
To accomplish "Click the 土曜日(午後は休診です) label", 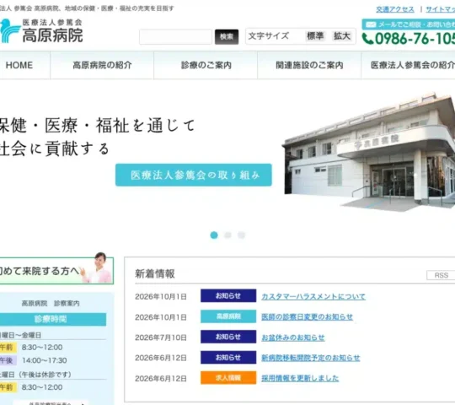I will 35,375.
